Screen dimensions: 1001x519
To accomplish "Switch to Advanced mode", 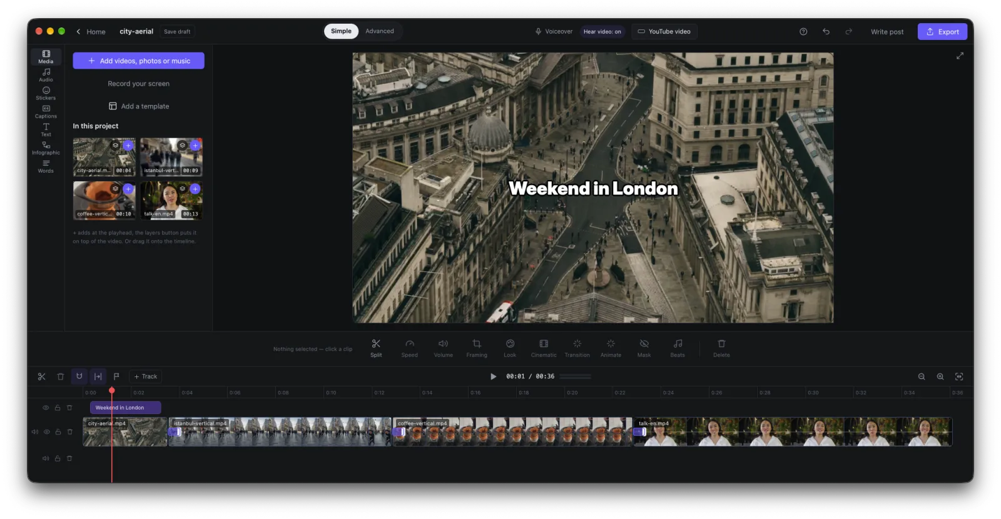I will click(x=380, y=31).
